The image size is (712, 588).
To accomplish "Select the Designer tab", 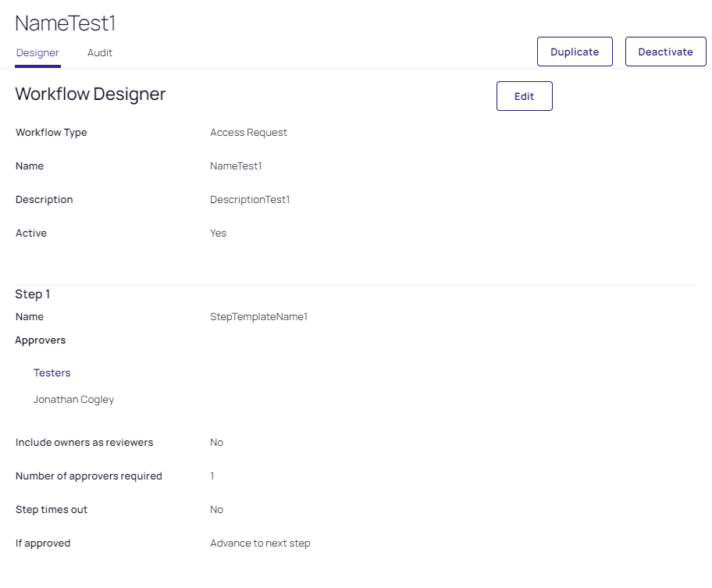I will pos(37,52).
